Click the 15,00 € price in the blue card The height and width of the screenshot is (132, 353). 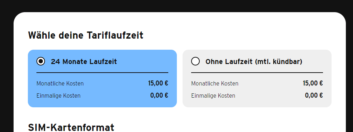(x=158, y=83)
